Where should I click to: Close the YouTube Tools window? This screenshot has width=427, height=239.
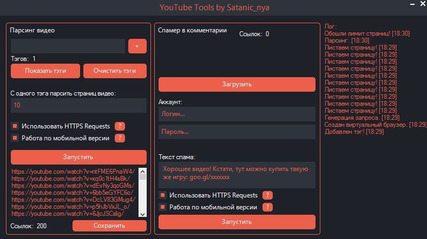(x=421, y=6)
